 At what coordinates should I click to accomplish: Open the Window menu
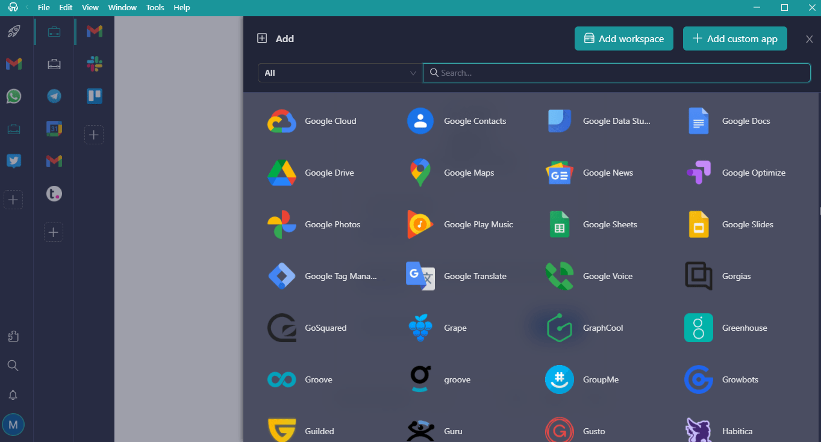122,8
